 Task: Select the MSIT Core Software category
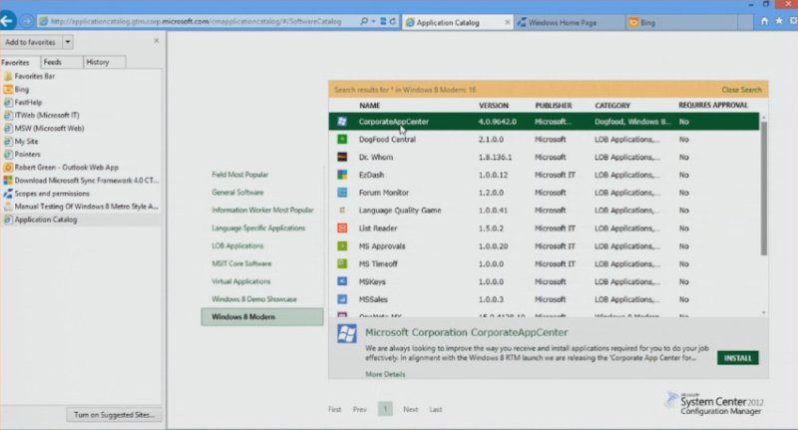tap(241, 263)
